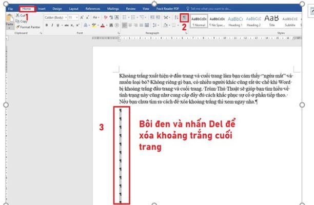Increase the paragraph indent
Screen dimensions: 314x205
(x=158, y=17)
